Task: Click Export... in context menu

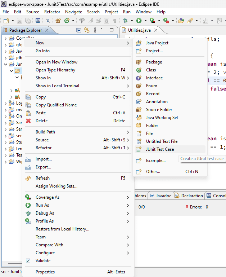Action: [x=78, y=167]
